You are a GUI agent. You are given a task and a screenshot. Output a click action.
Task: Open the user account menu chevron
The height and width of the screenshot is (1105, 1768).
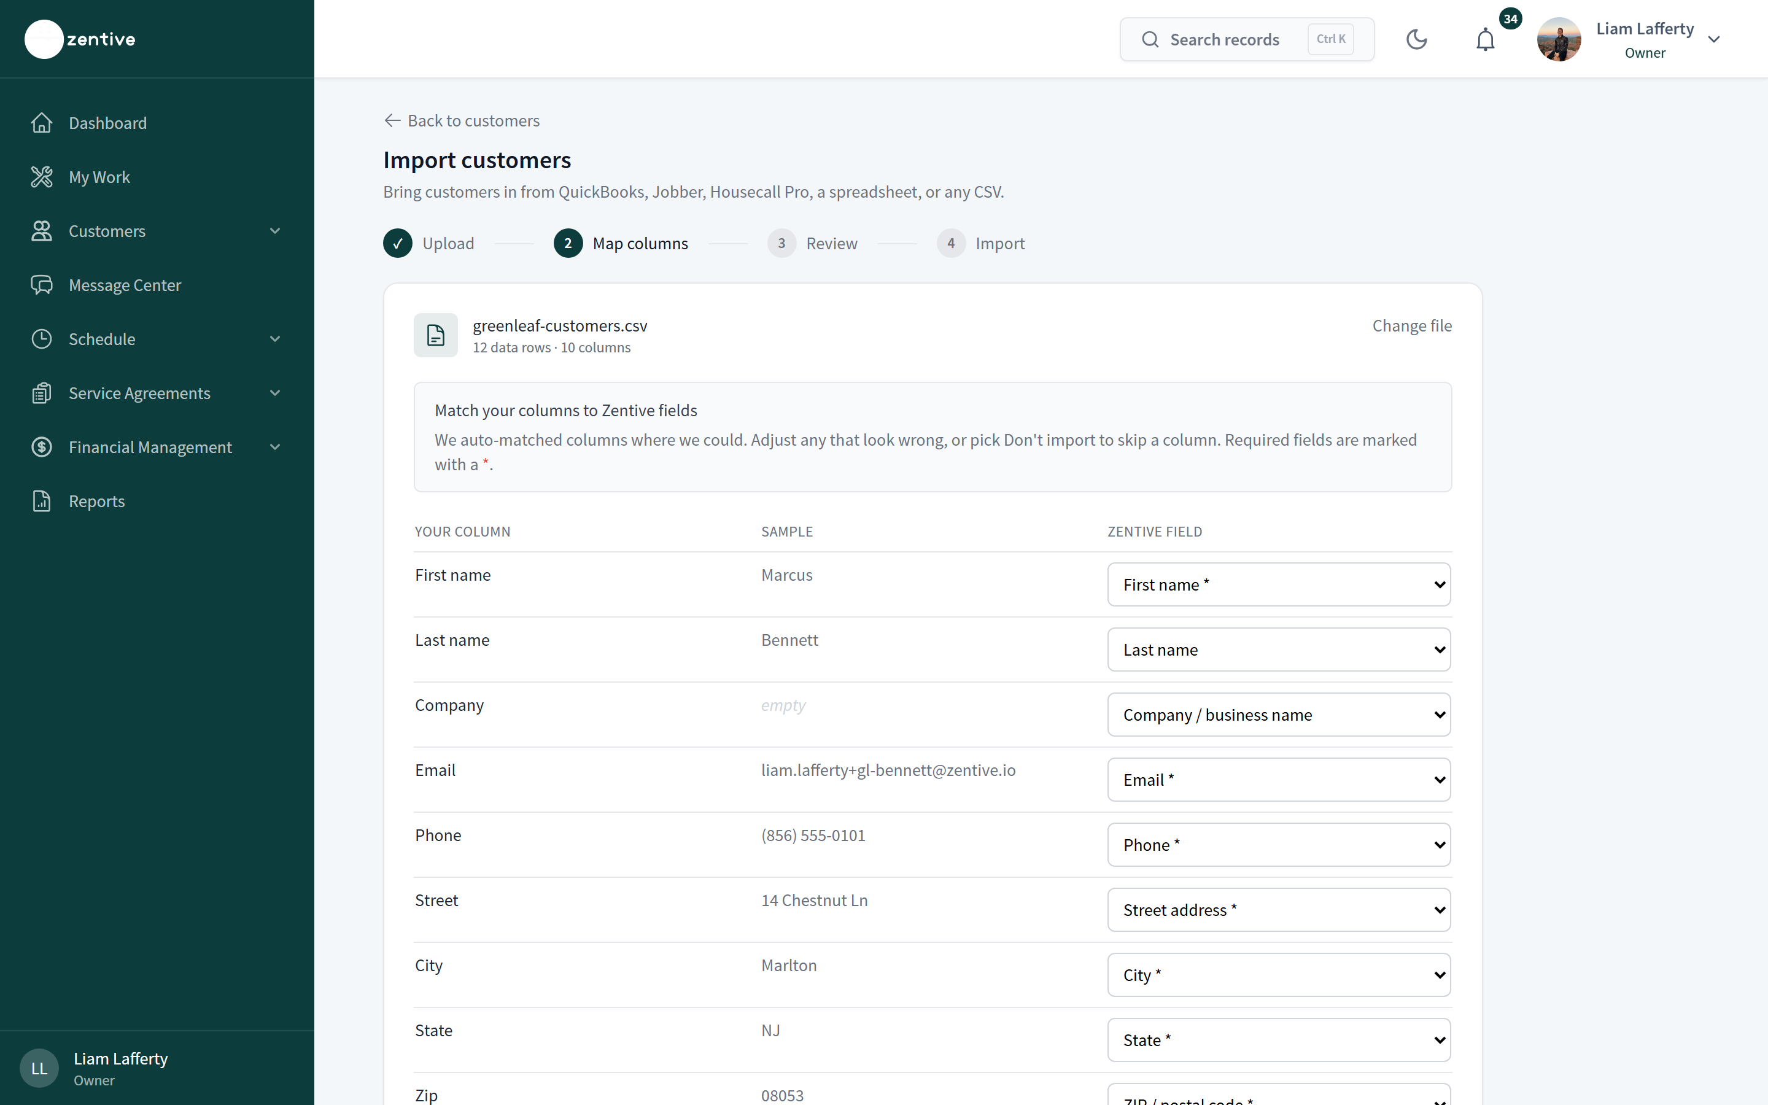(1714, 39)
